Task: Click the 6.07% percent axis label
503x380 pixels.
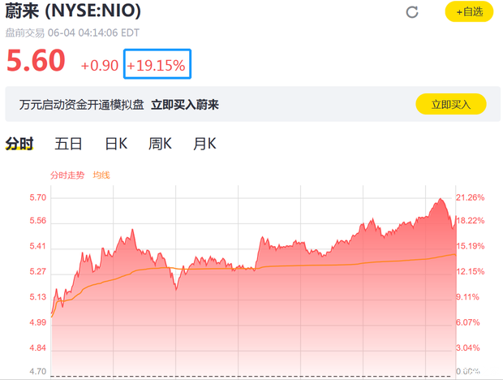Action: pos(468,322)
